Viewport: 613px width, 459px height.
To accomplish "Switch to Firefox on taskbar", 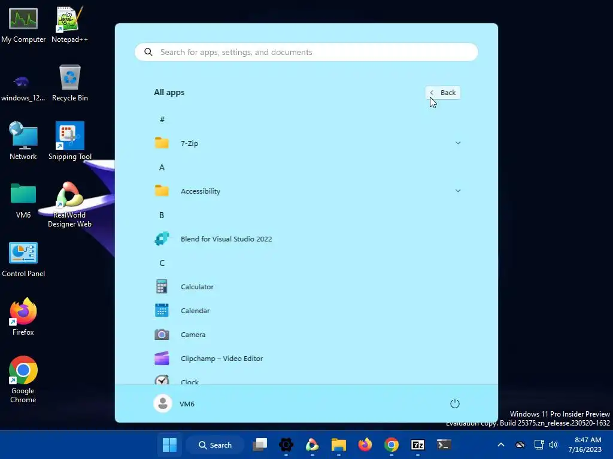I will tap(365, 445).
